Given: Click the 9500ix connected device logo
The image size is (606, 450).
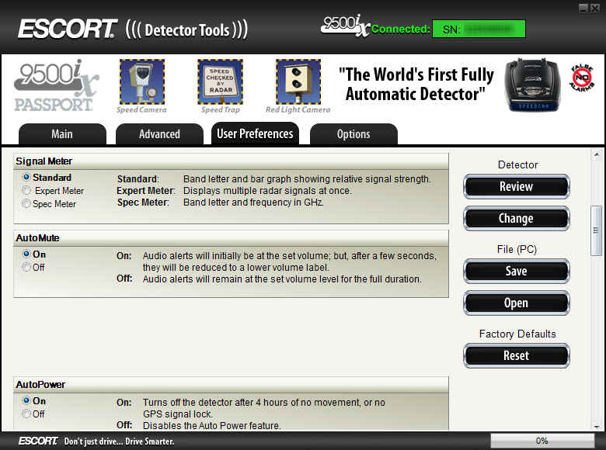Looking at the screenshot, I should [x=345, y=26].
